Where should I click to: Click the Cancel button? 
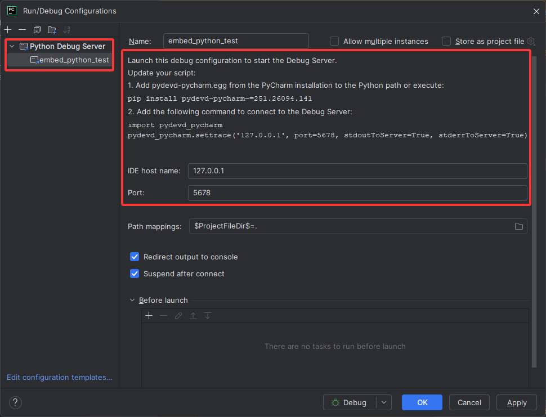tap(469, 402)
